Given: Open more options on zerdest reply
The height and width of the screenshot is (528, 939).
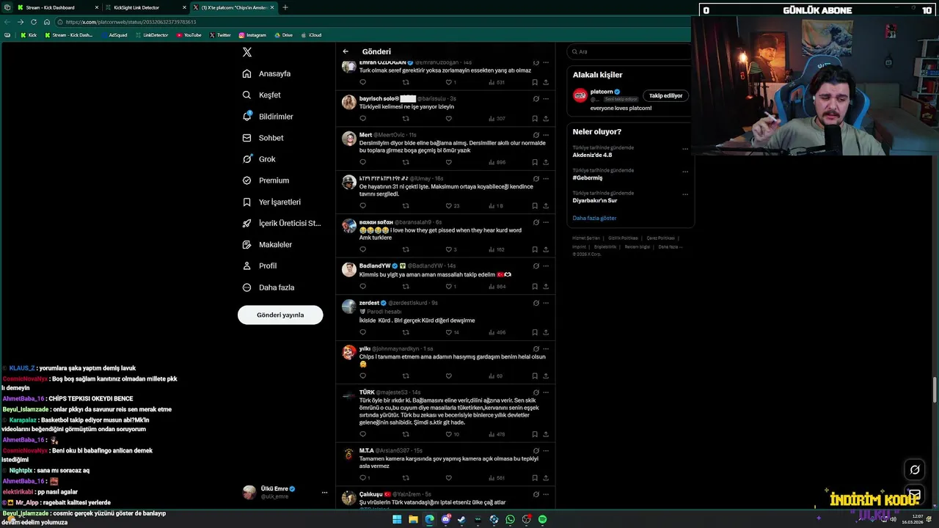Looking at the screenshot, I should tap(546, 302).
